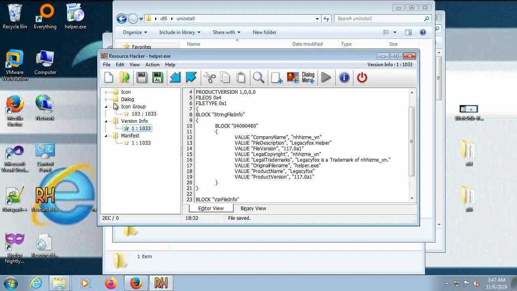This screenshot has width=517, height=291.
Task: Compile script with the play icon
Action: [326, 77]
